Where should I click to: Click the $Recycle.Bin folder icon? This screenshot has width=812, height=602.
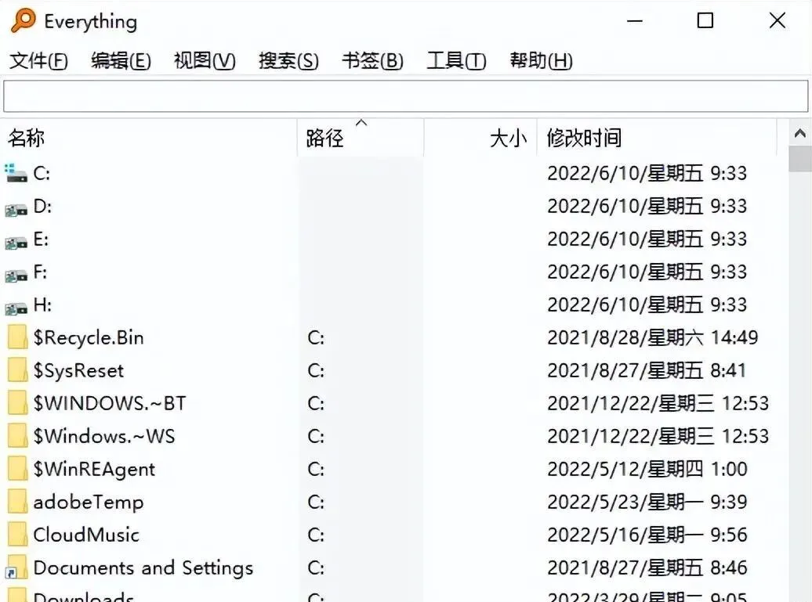tap(17, 337)
